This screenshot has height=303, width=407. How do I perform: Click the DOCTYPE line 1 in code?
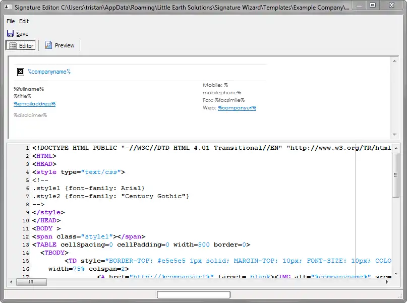tap(211, 148)
